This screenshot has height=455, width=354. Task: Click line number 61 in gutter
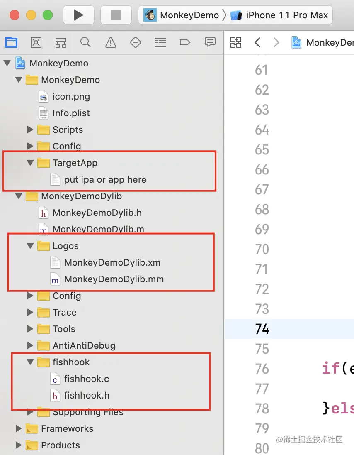pos(262,70)
